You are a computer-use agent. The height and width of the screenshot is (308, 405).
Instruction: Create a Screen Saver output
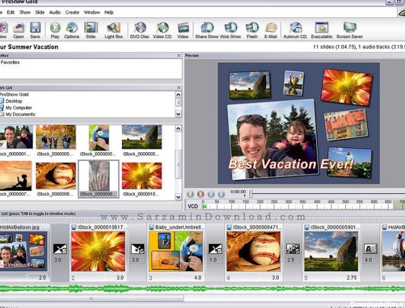coord(349,30)
